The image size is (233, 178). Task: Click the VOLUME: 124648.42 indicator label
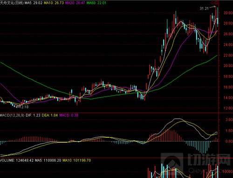(17, 160)
